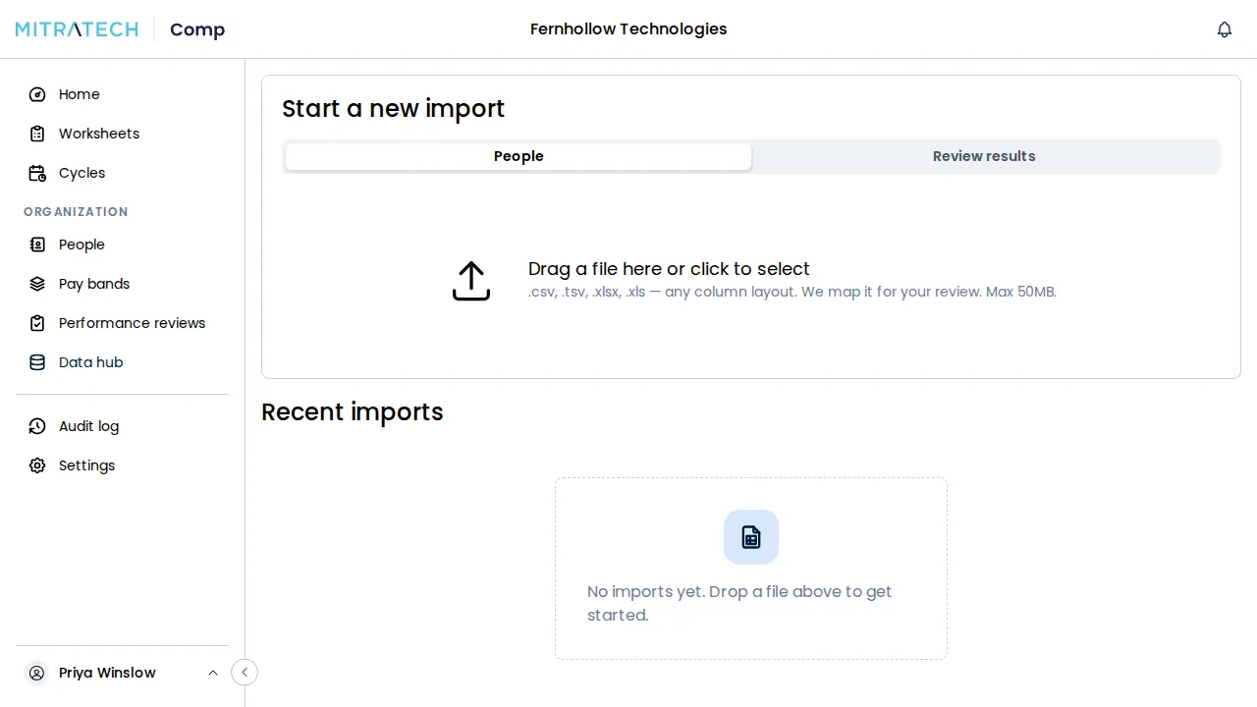Viewport: 1257px width, 707px height.
Task: Go to Home in the sidebar
Action: click(80, 94)
